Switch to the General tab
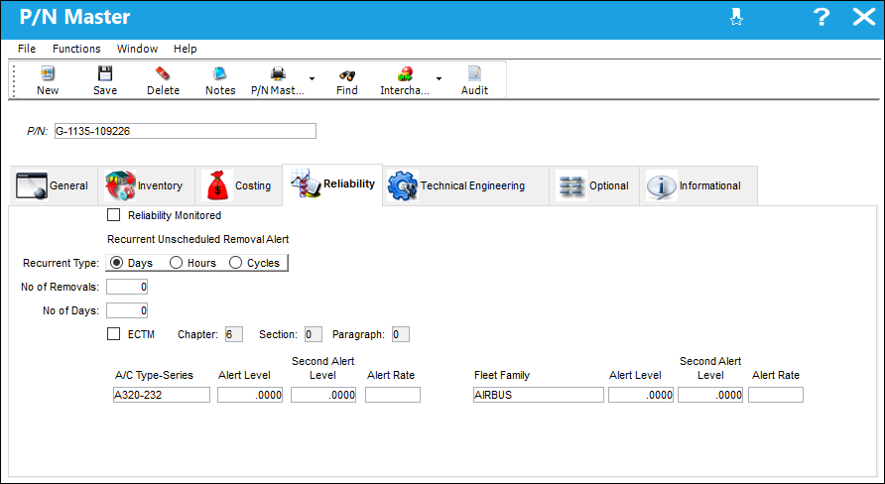The height and width of the screenshot is (484, 885). pyautogui.click(x=53, y=185)
